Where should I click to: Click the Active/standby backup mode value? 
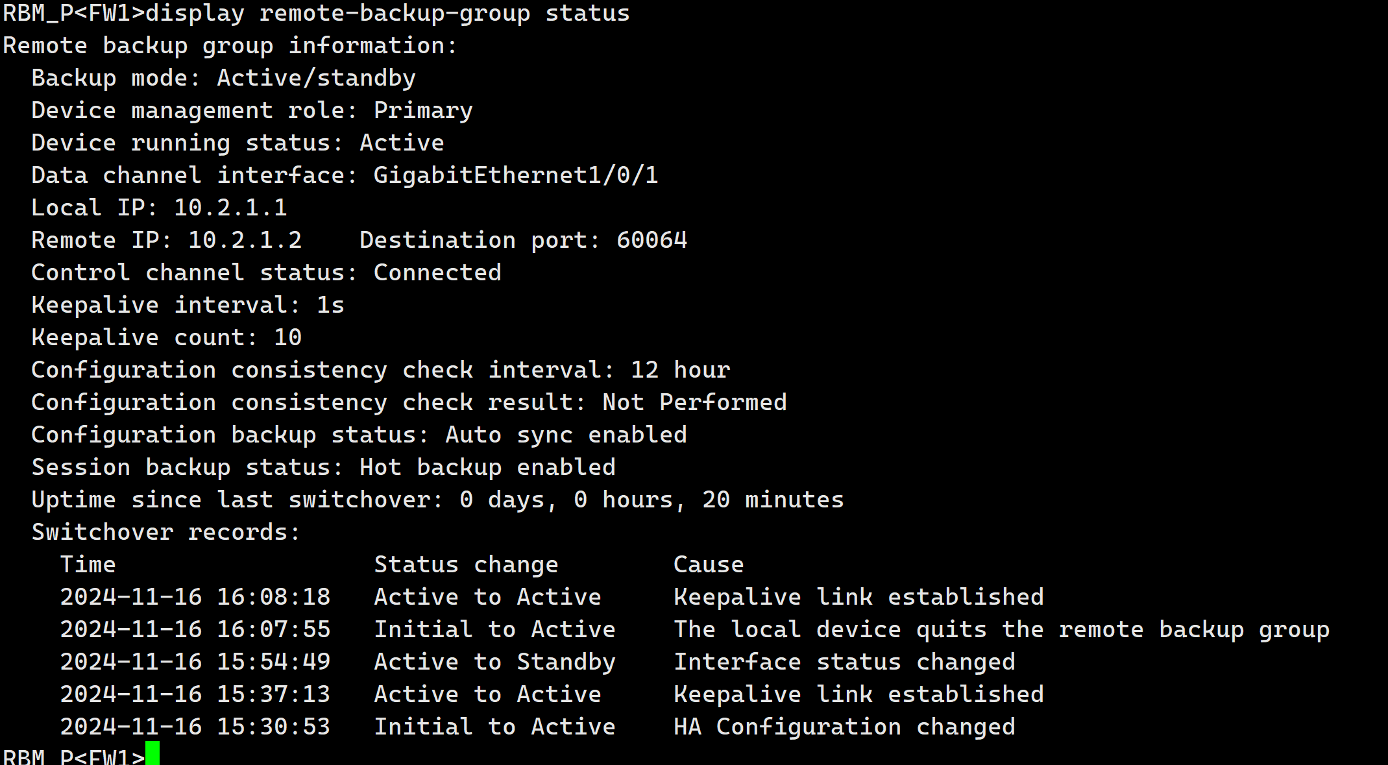tap(316, 79)
